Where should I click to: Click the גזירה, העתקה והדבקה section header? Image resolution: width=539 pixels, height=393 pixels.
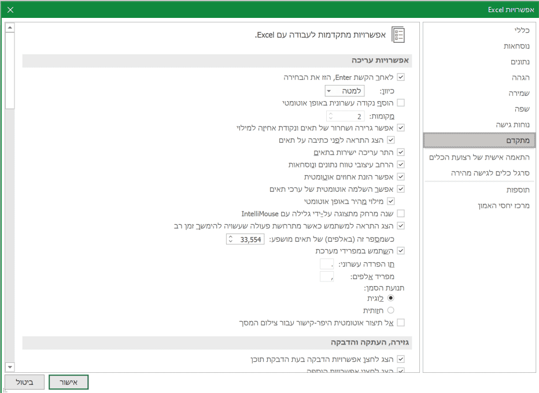pyautogui.click(x=217, y=343)
